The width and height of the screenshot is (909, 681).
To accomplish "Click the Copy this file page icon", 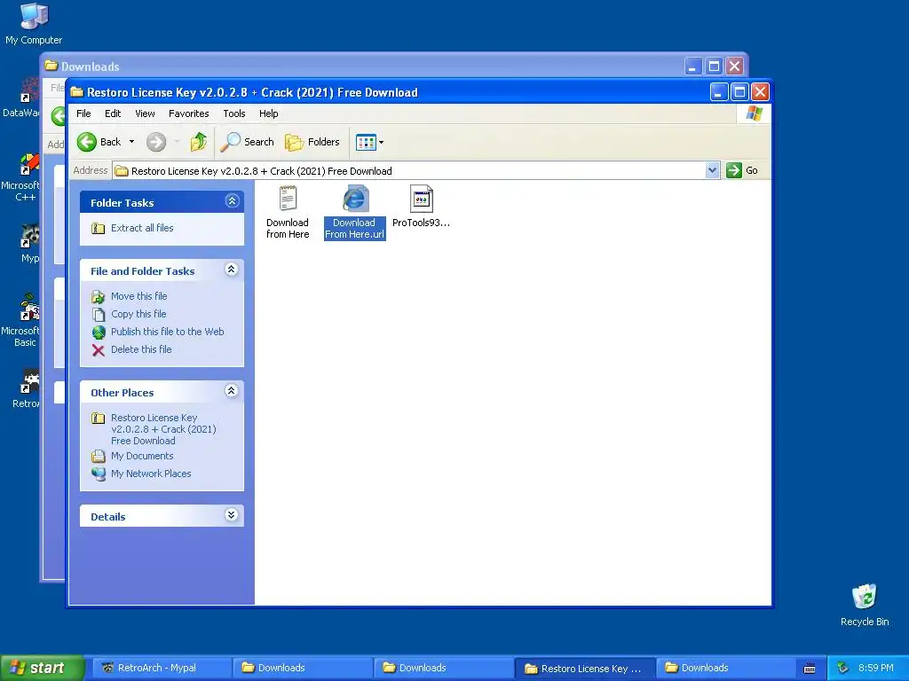I will point(99,315).
